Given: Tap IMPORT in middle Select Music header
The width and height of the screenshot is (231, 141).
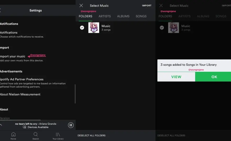Looking at the screenshot, I should pos(146,5).
